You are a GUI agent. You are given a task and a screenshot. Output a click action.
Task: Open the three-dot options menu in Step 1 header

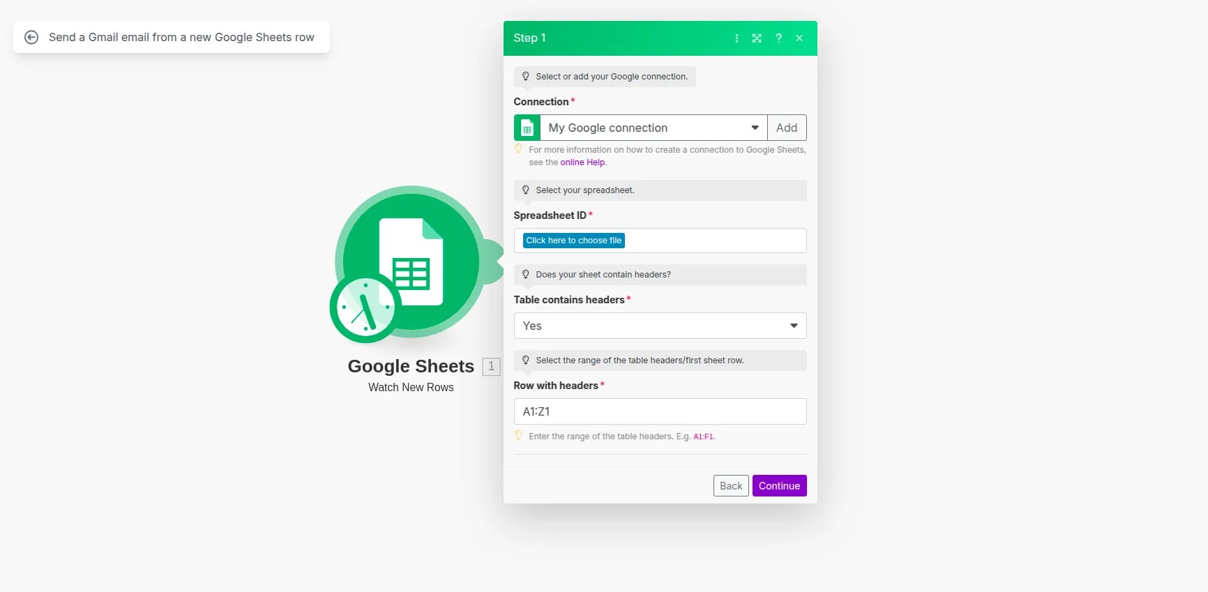tap(737, 38)
